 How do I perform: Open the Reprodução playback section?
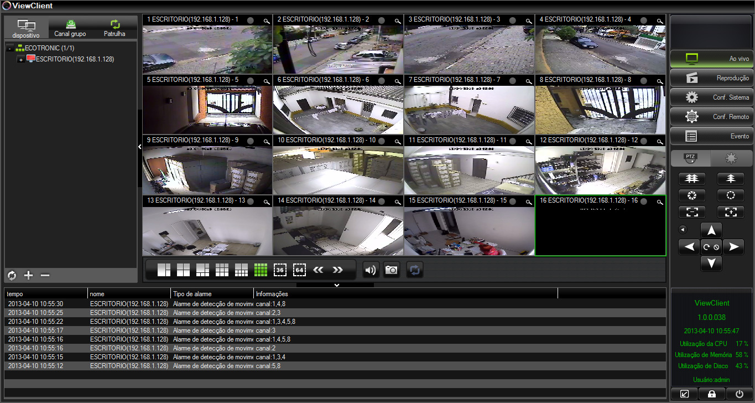pos(711,78)
